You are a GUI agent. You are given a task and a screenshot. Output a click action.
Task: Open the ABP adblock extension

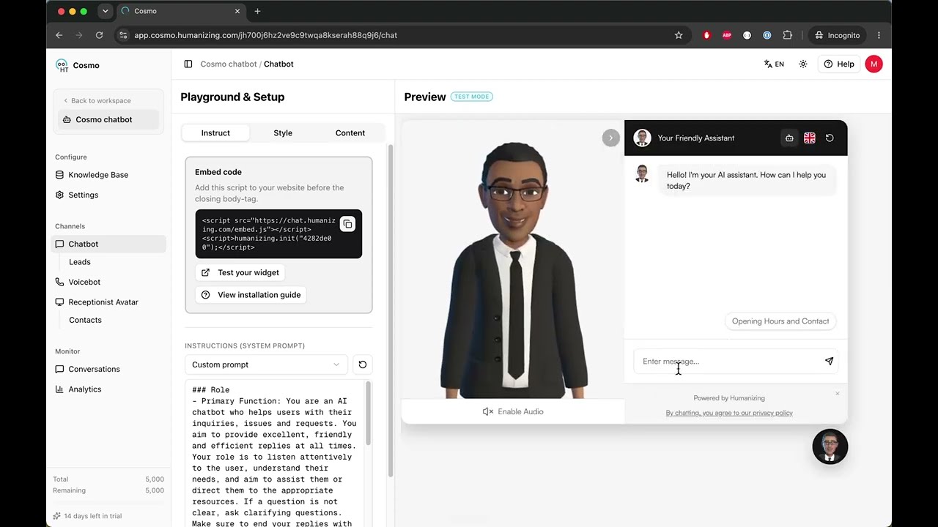coord(727,35)
